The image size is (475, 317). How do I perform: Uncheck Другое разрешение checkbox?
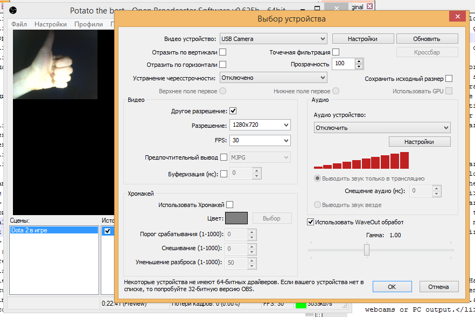(x=233, y=111)
